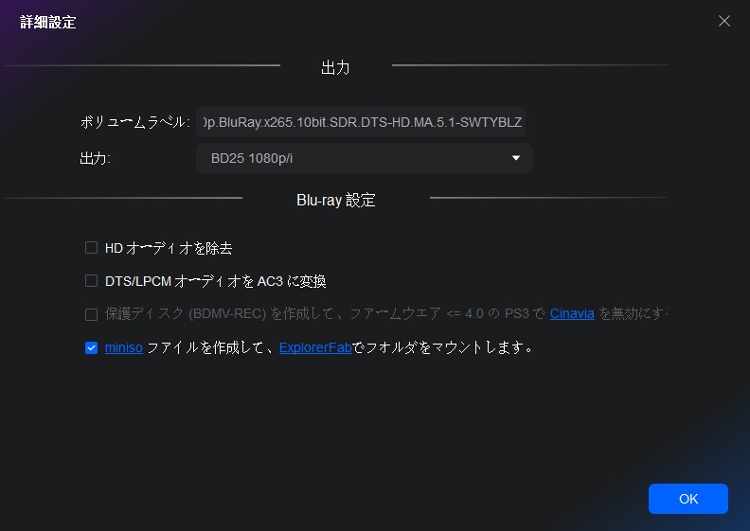Click the ボリュームラベル: label text
The image size is (750, 531).
134,122
